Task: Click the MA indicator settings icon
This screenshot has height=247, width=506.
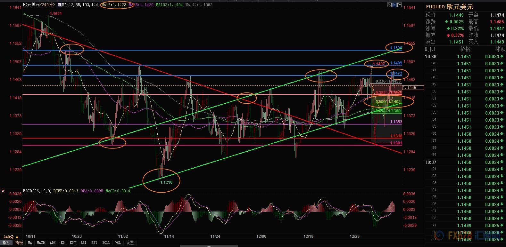Action: [59, 5]
